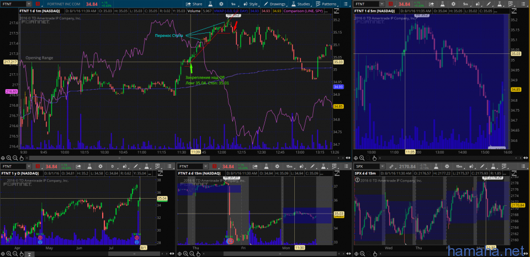Screen dimensions: 530x257
Task: Open the patterns icon in FTNT 15m chart
Action: coord(336,166)
